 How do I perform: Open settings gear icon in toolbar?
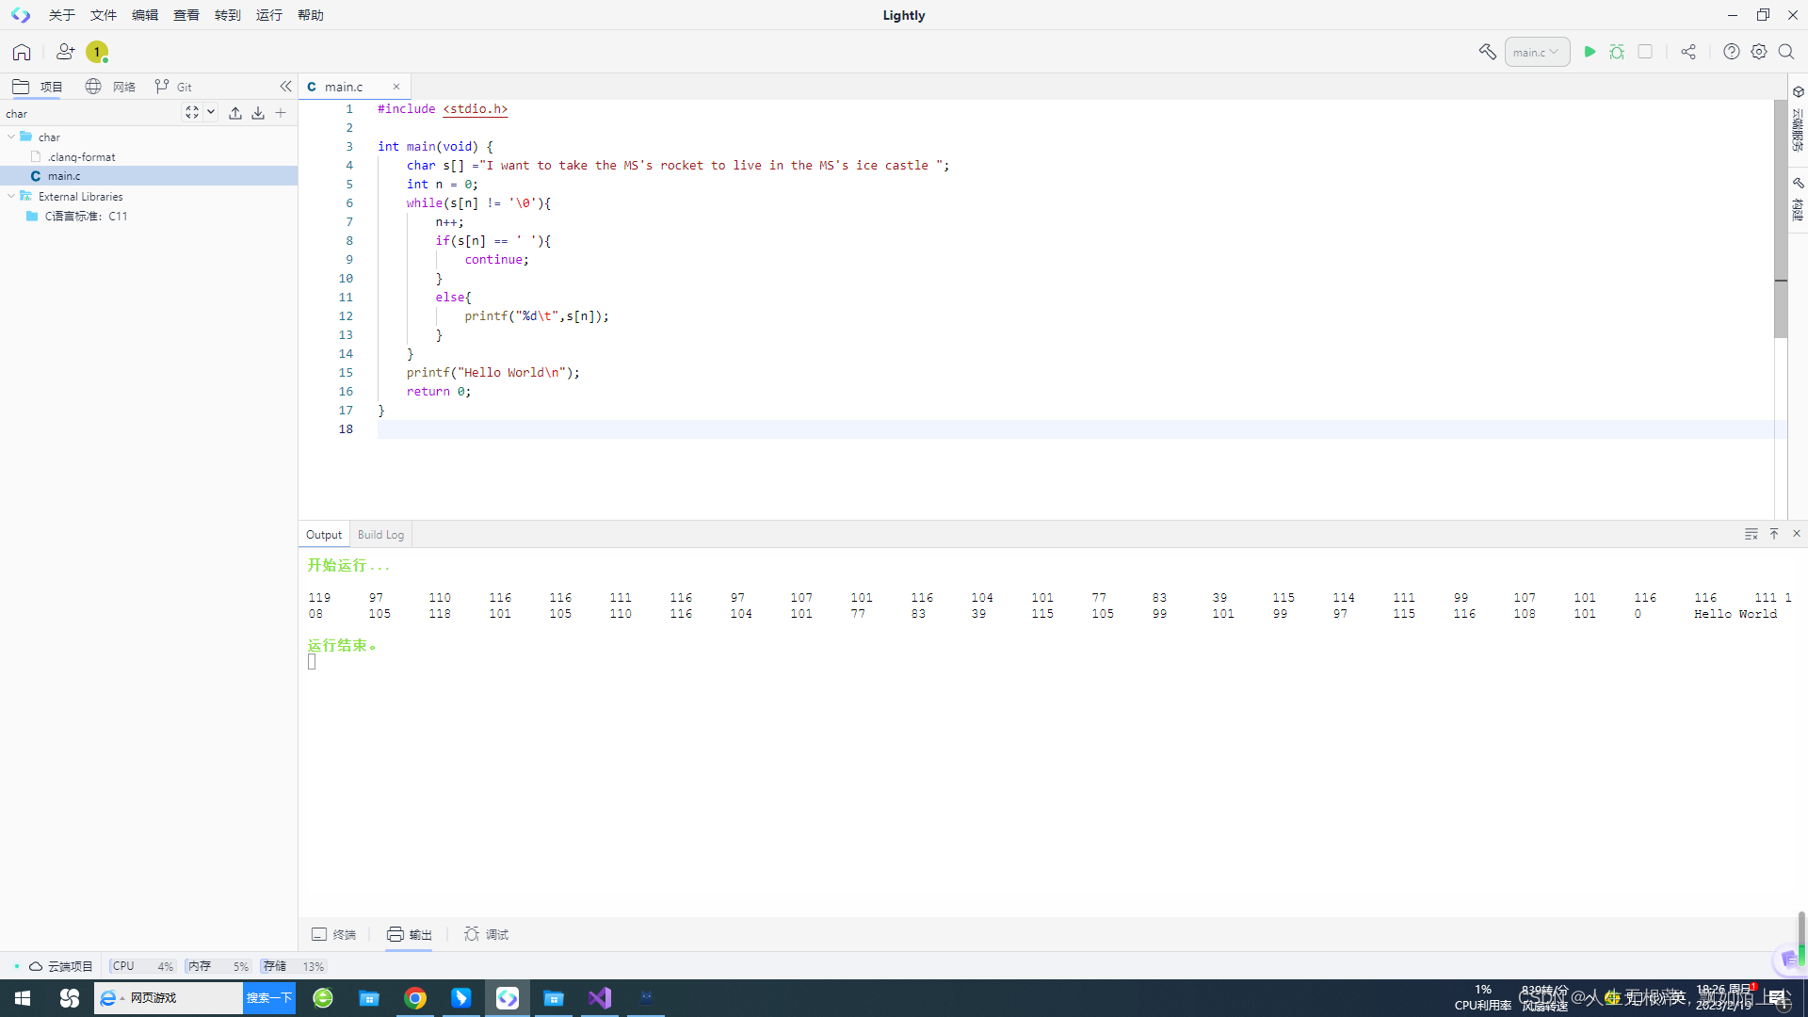[x=1759, y=52]
